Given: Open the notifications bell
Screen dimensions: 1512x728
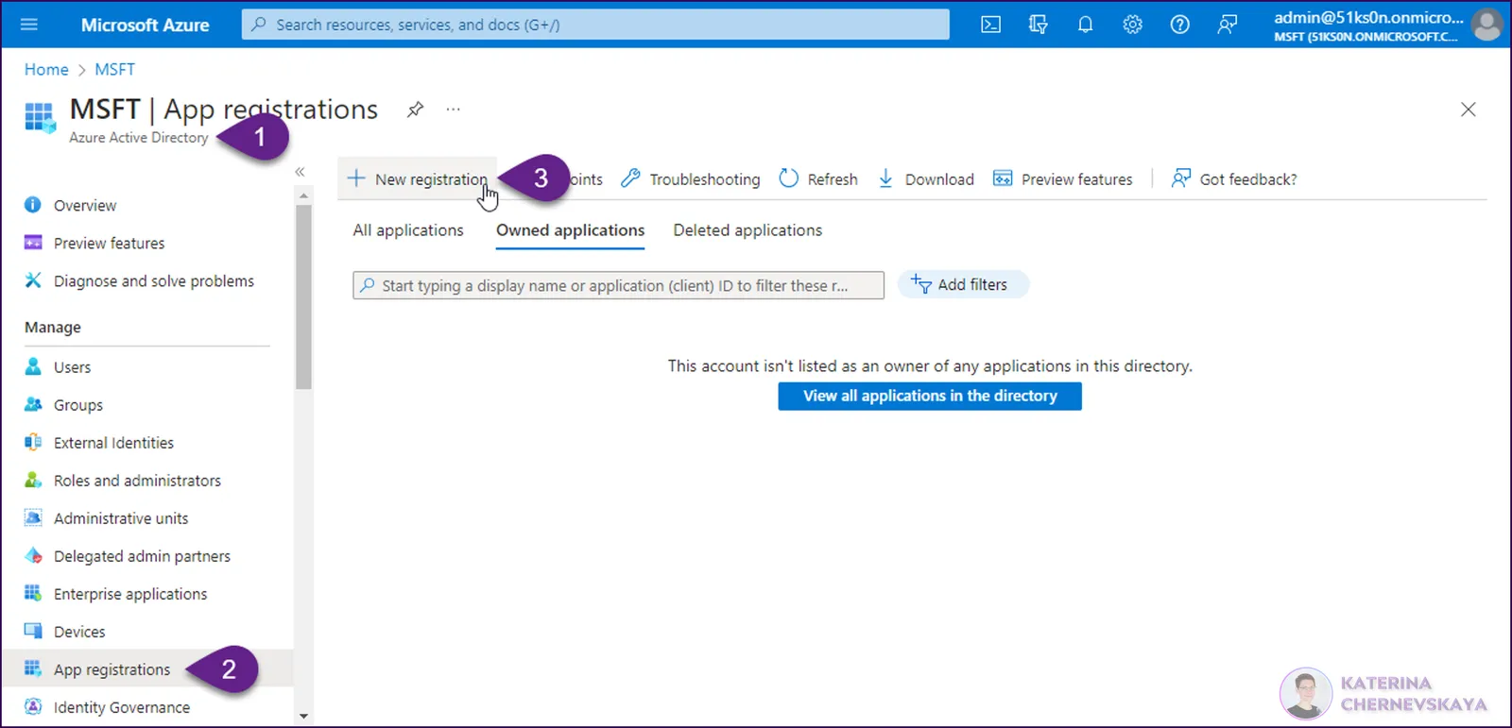Looking at the screenshot, I should coord(1085,25).
